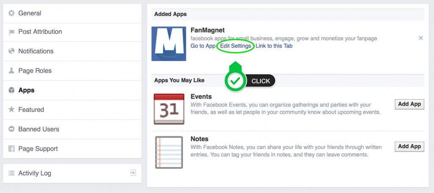Click the Page Roles person icon

11,70
